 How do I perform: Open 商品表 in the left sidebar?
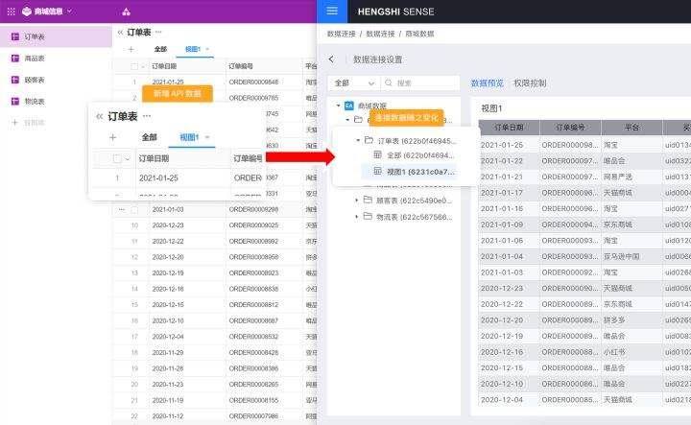[35, 58]
